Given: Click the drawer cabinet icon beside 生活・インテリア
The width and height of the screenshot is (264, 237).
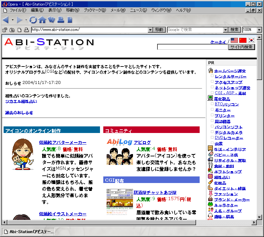Looking at the screenshot, I should click(210, 148).
